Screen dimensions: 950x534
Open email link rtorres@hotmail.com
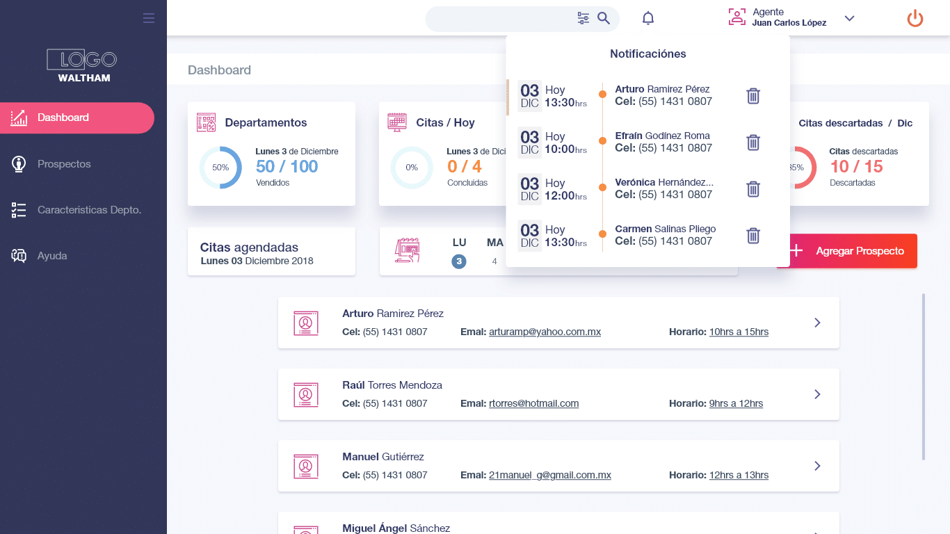[534, 404]
